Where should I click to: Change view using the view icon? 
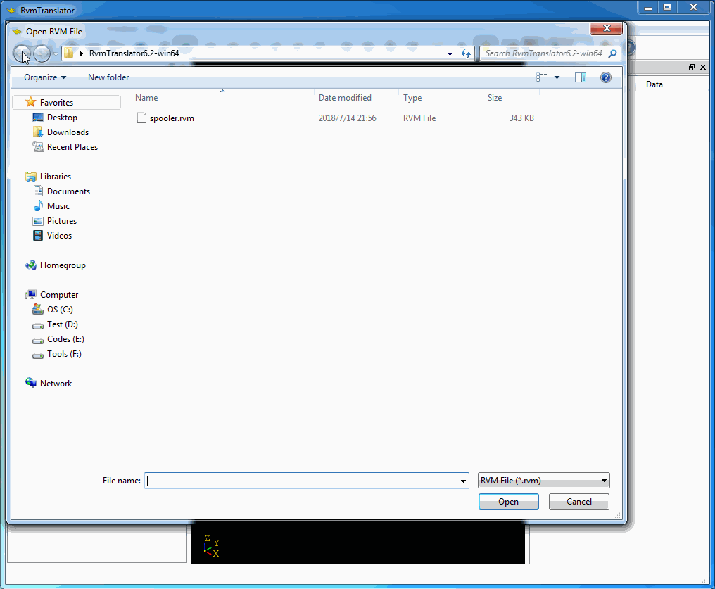click(542, 77)
